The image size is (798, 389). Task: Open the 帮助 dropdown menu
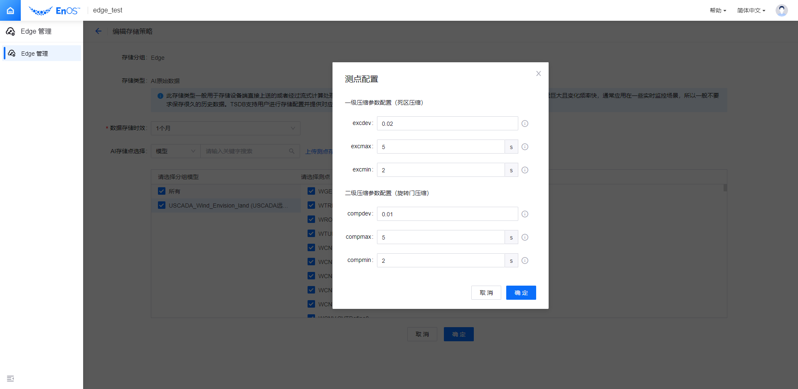[x=718, y=10]
